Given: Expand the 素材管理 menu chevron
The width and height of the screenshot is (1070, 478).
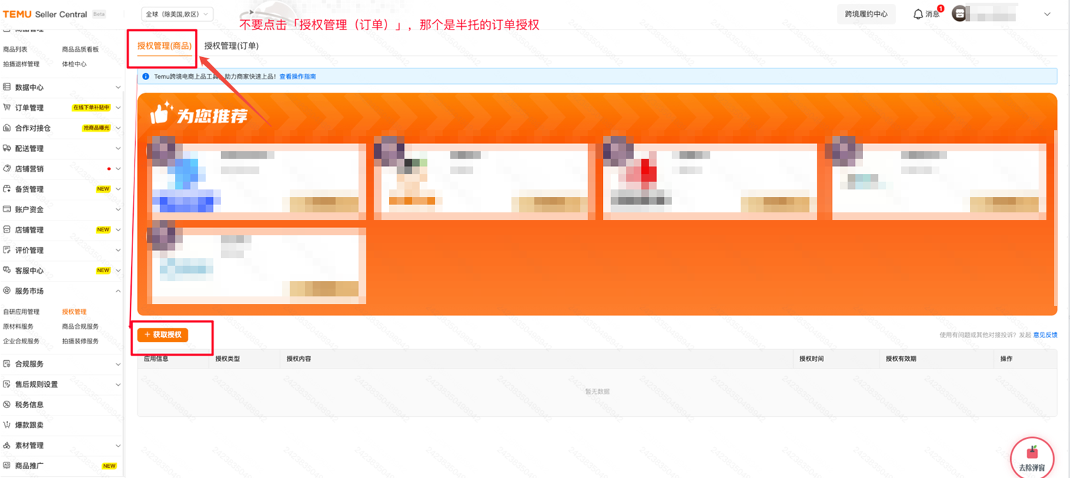Looking at the screenshot, I should (118, 446).
